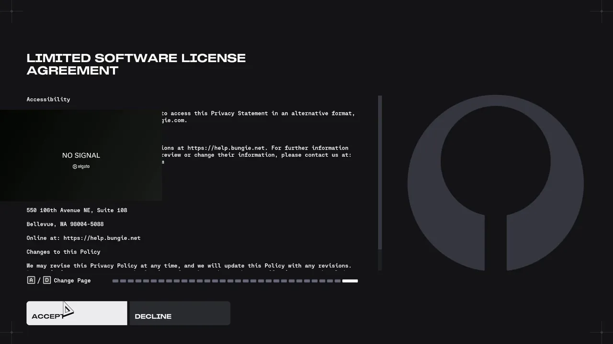
Task: Click the agreement text scrollbar
Action: pos(380,172)
